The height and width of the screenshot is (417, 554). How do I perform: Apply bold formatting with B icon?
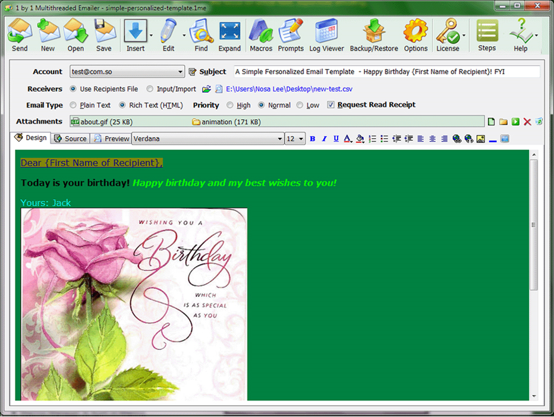point(313,139)
